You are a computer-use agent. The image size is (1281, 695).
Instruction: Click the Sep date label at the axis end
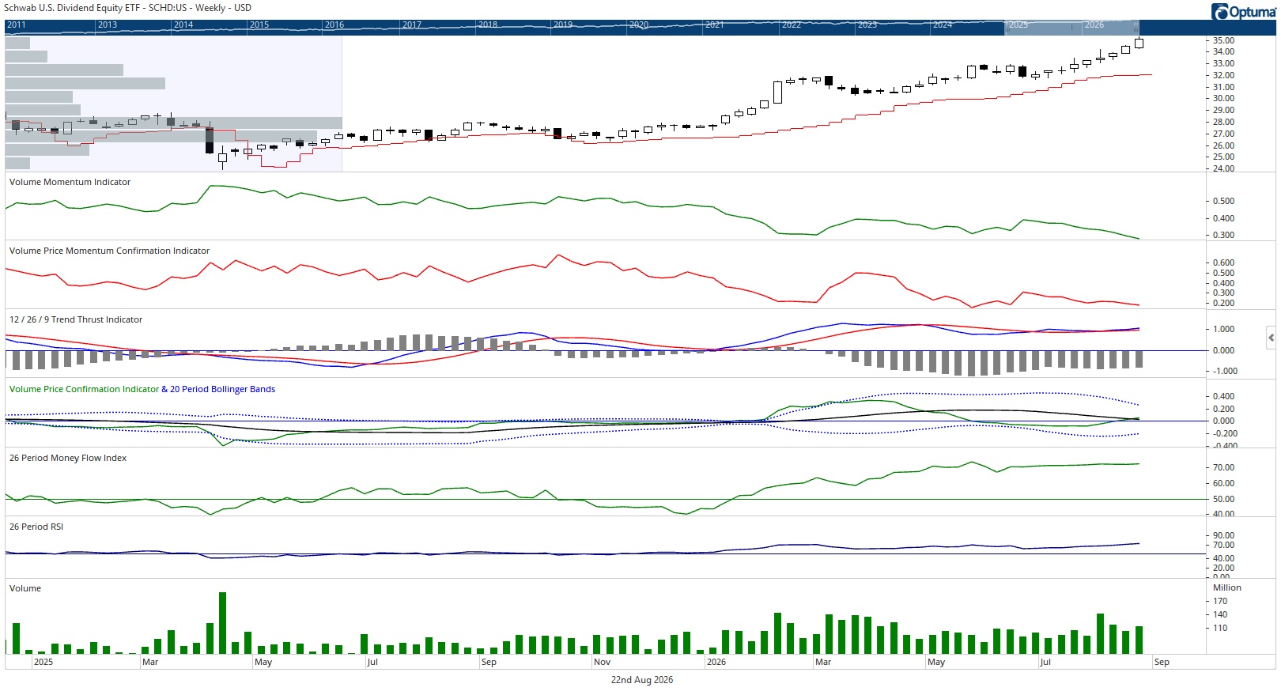click(x=1162, y=662)
